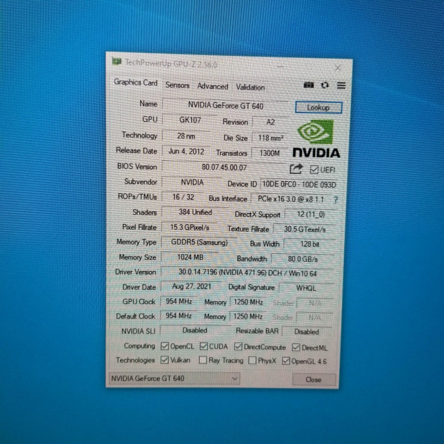Screen dimensions: 444x444
Task: Minimize the GPU-Z window
Action: pyautogui.click(x=281, y=67)
